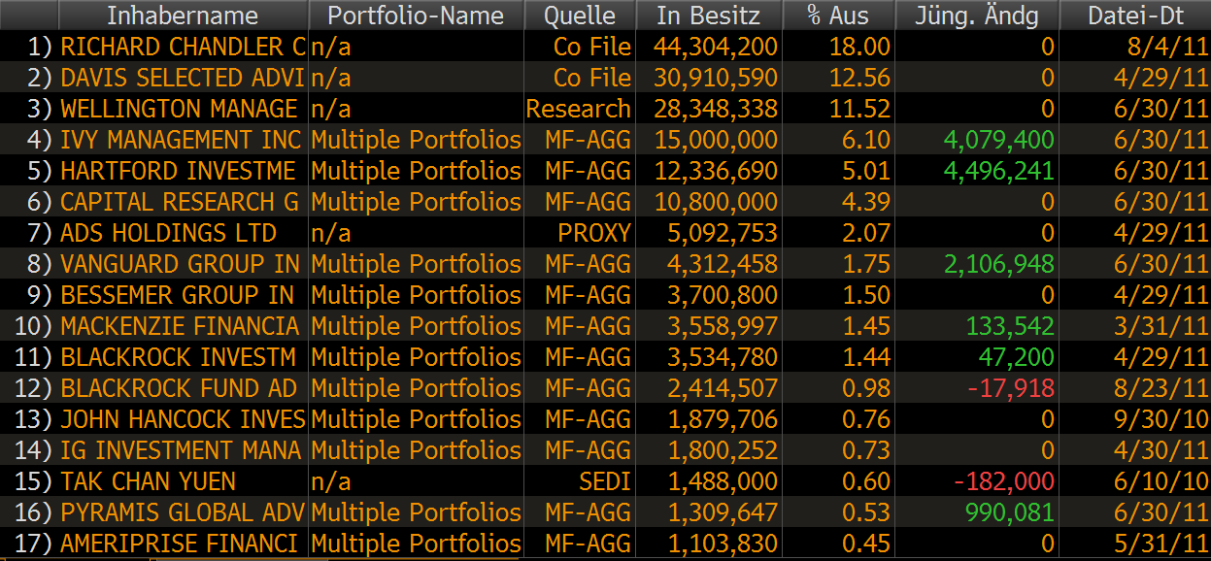Click percentage value 18.00
This screenshot has height=561, width=1211.
(859, 47)
